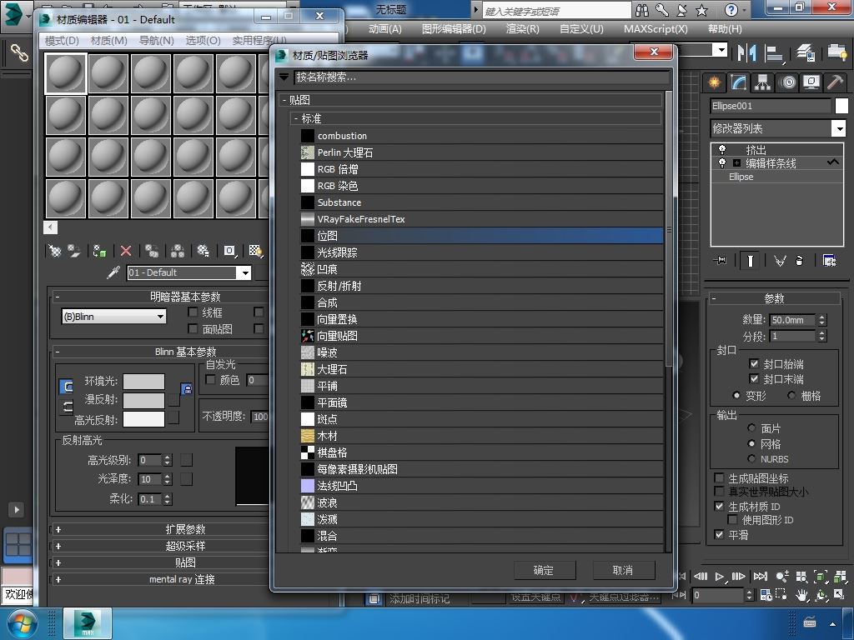This screenshot has height=640, width=854.
Task: Click red X Reset Map icon
Action: [x=126, y=251]
